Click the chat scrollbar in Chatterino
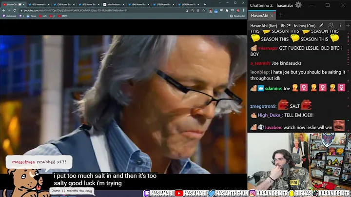The height and width of the screenshot is (197, 351). 348,80
